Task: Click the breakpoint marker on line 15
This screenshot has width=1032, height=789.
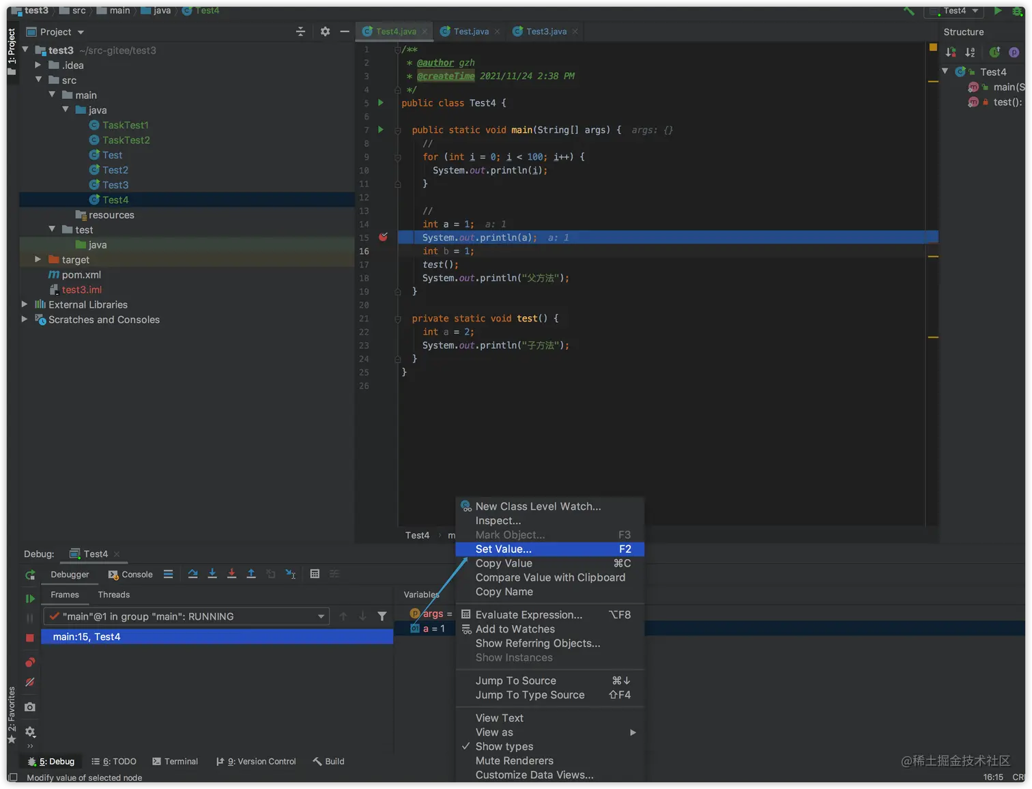Action: pyautogui.click(x=383, y=238)
